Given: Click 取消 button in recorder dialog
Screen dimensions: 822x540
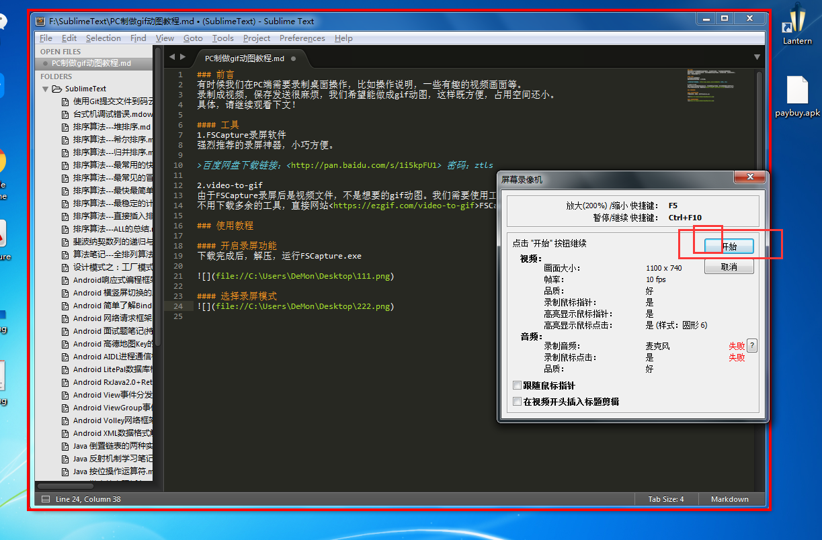Looking at the screenshot, I should 729,267.
